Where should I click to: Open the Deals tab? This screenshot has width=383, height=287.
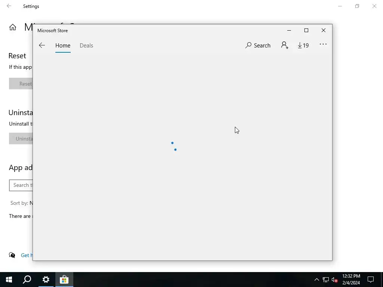[86, 46]
